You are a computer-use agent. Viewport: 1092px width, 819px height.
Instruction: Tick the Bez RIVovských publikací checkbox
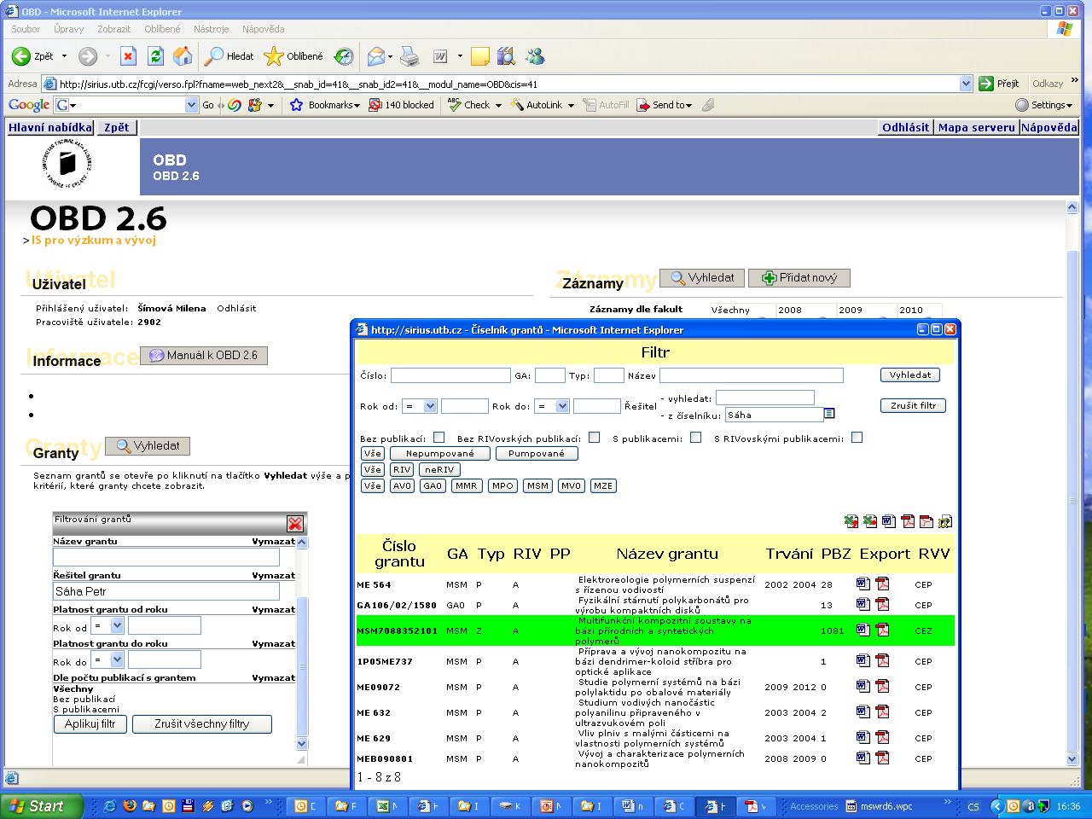point(594,438)
